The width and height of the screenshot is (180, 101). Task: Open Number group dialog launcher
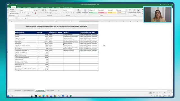point(74,16)
